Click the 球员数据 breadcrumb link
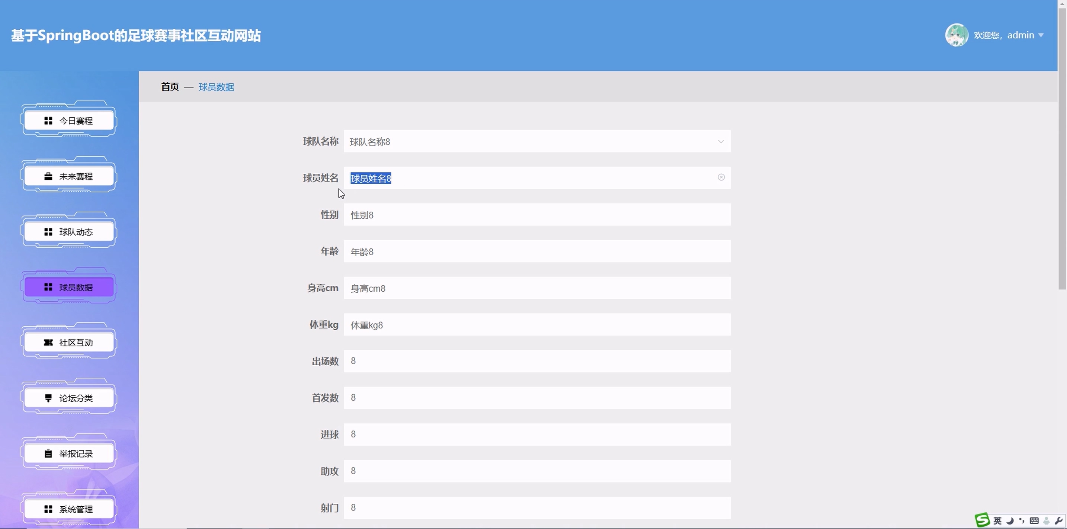1067x529 pixels. (x=216, y=87)
